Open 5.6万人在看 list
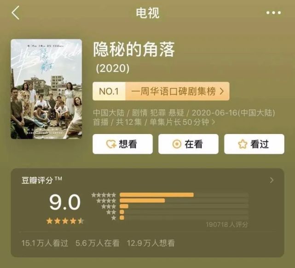 tap(98, 243)
